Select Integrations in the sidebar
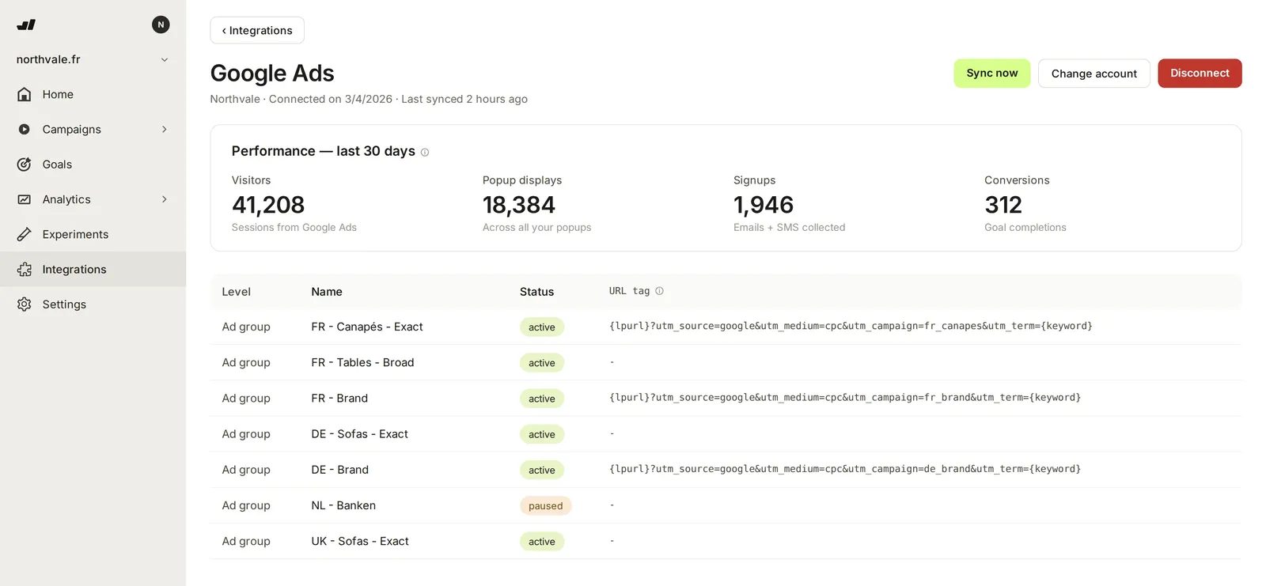This screenshot has height=586, width=1266. click(x=93, y=269)
